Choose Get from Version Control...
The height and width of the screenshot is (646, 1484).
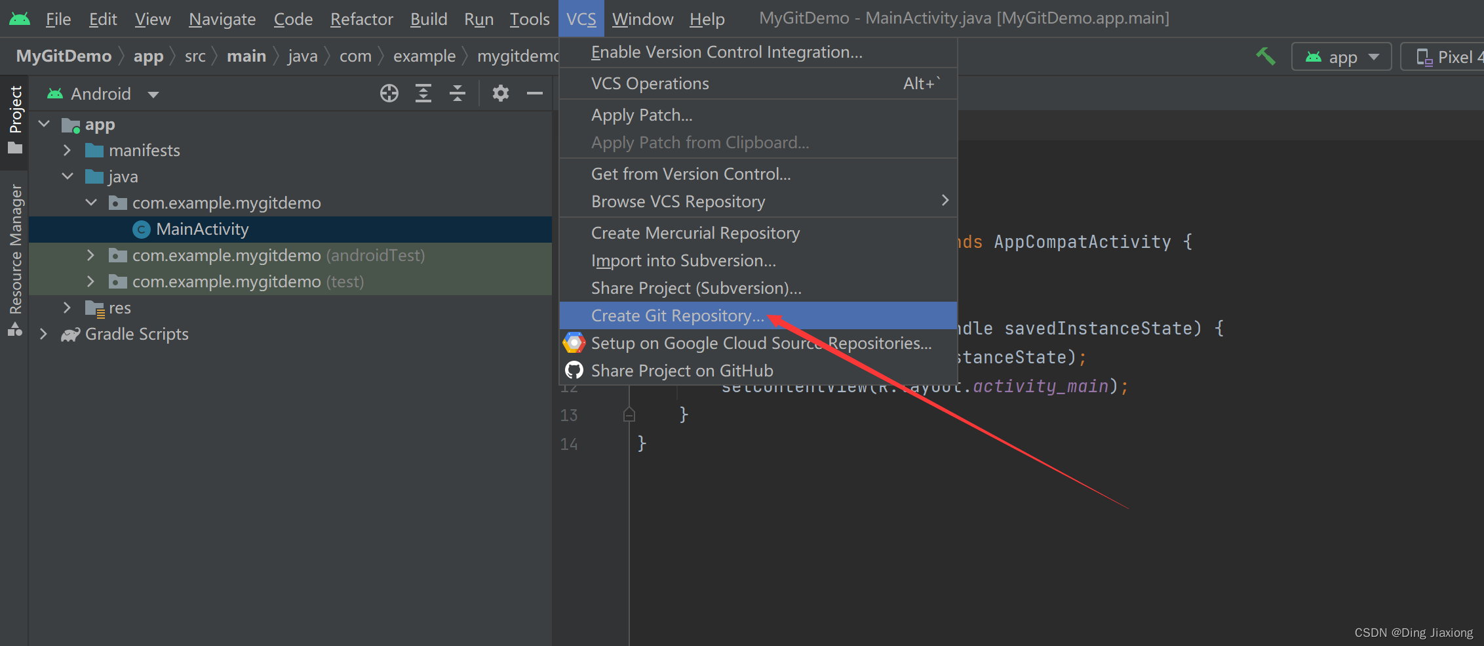pyautogui.click(x=758, y=174)
